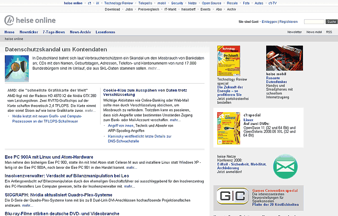
Task: Open the Games Convention special link
Action: point(275,191)
